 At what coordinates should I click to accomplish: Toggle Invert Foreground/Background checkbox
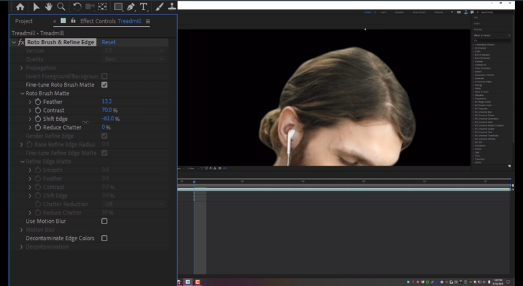(105, 76)
